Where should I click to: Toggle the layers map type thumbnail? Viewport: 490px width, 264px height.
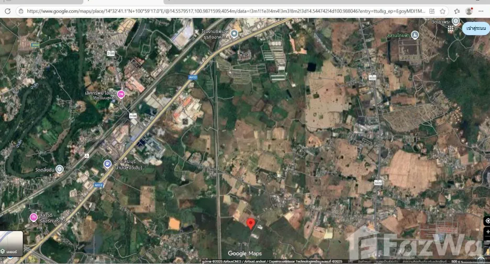(x=12, y=244)
